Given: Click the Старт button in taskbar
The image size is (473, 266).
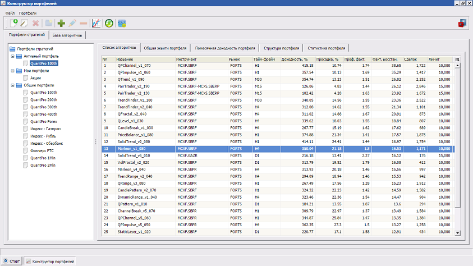Looking at the screenshot, I should click(12, 262).
